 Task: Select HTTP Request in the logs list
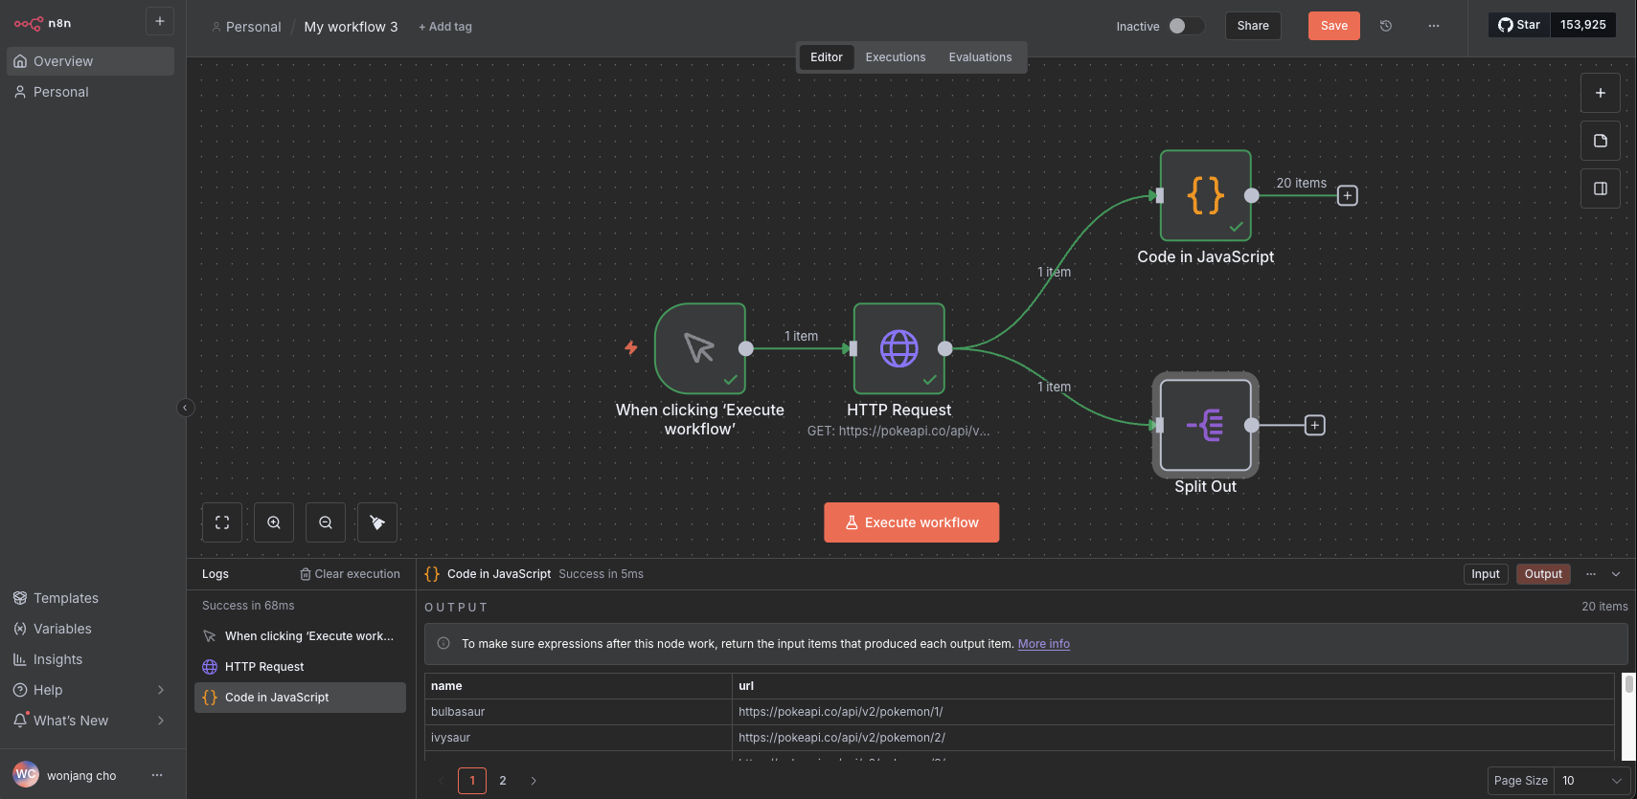300,667
